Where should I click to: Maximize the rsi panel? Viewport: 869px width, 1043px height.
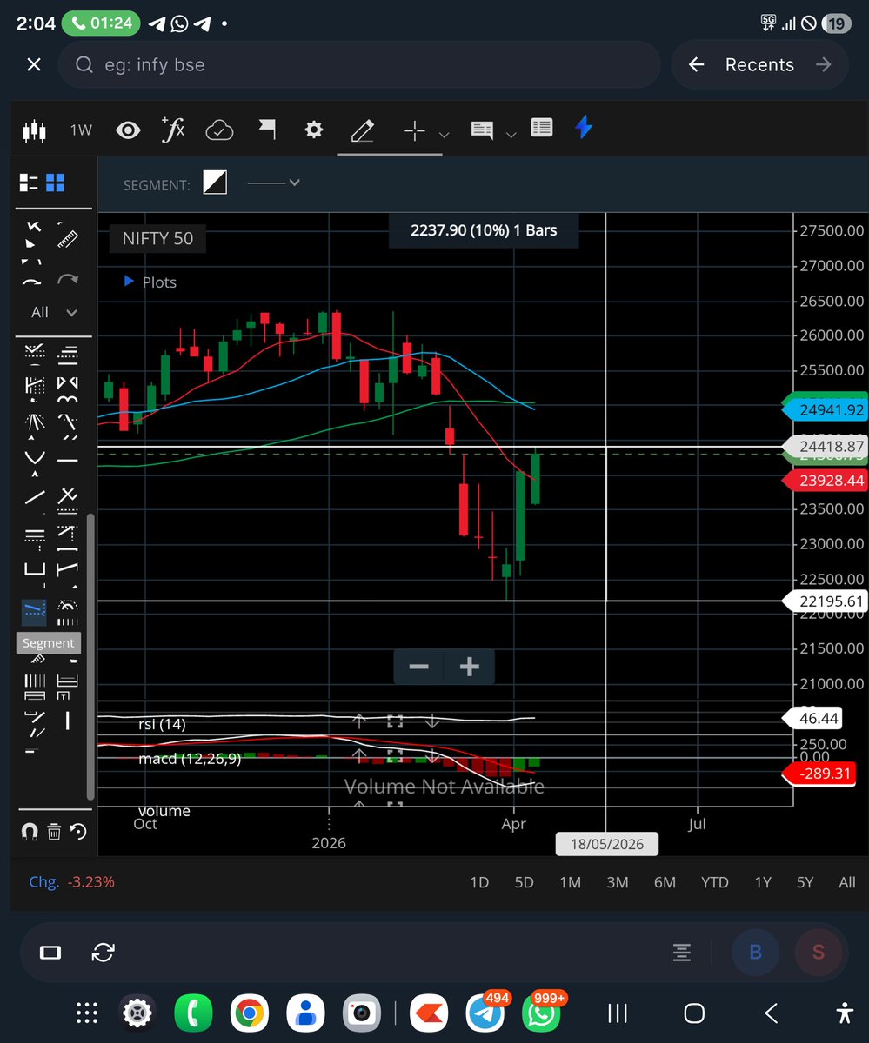pyautogui.click(x=395, y=721)
